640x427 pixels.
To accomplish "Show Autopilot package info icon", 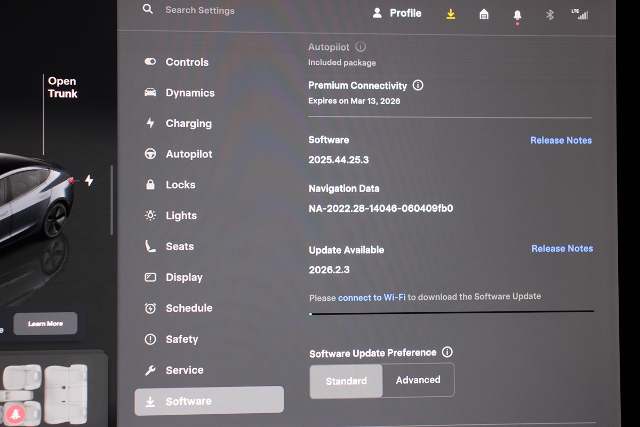I will pyautogui.click(x=361, y=47).
